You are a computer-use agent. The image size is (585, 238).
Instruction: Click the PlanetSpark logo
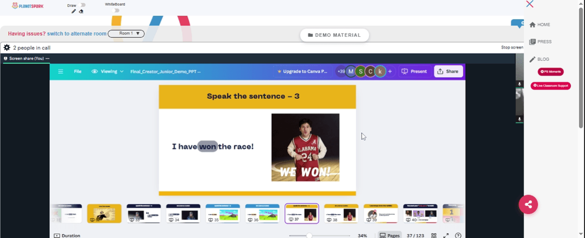coord(27,6)
